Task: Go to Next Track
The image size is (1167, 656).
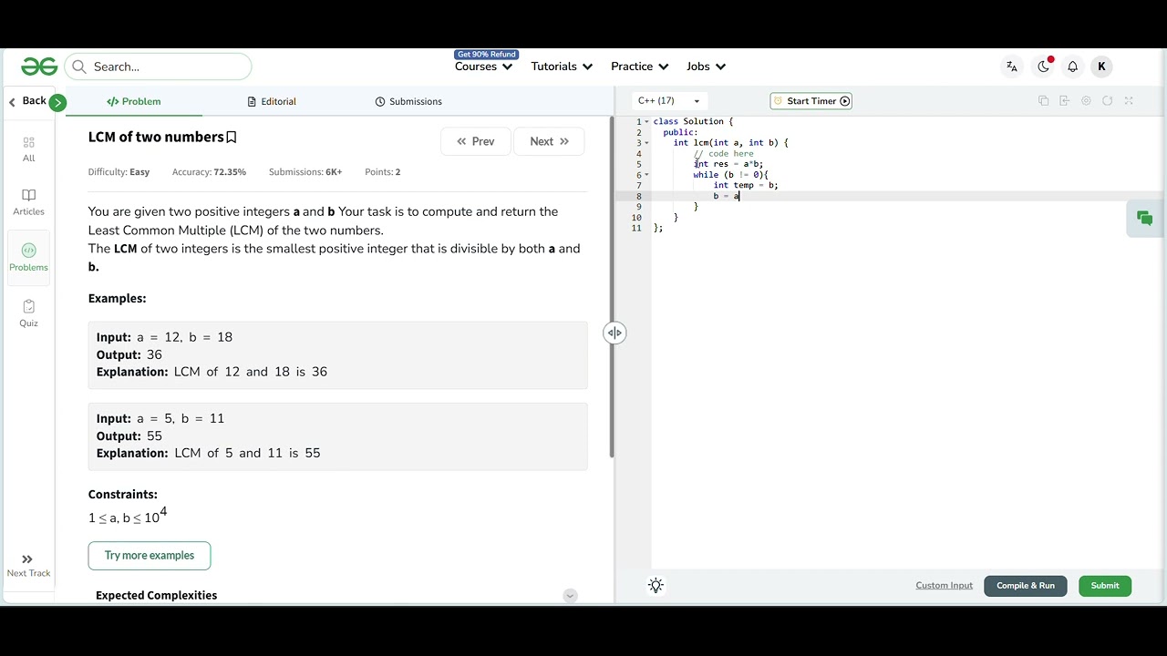Action: tap(28, 566)
